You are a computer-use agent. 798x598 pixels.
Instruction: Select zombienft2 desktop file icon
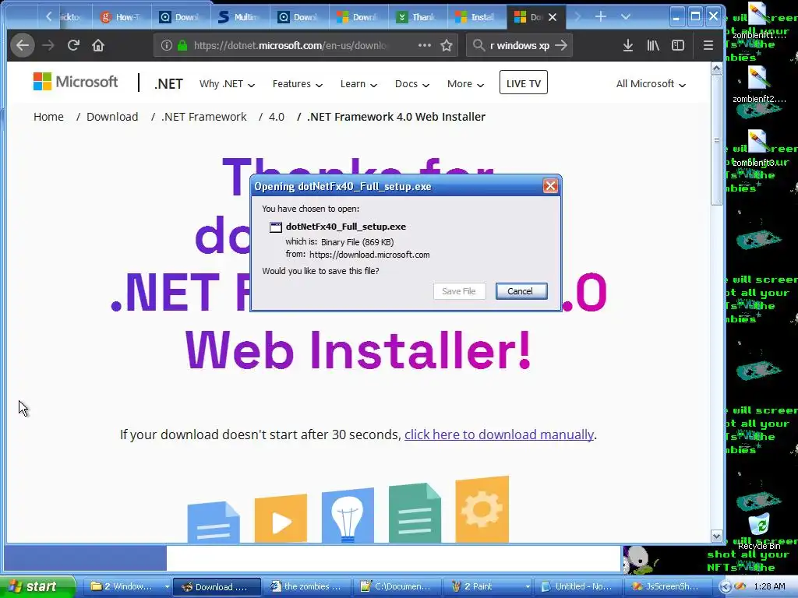[x=757, y=84]
